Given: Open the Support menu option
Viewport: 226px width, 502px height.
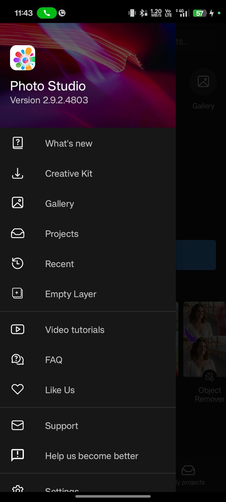Looking at the screenshot, I should (62, 426).
